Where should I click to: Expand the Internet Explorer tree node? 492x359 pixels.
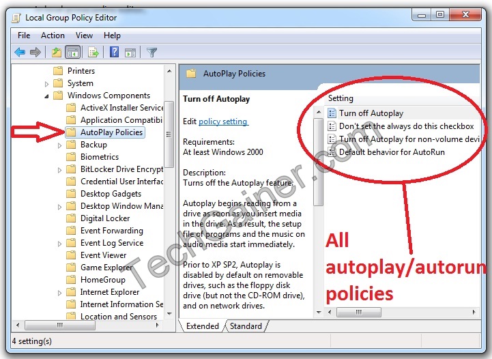tap(60, 292)
